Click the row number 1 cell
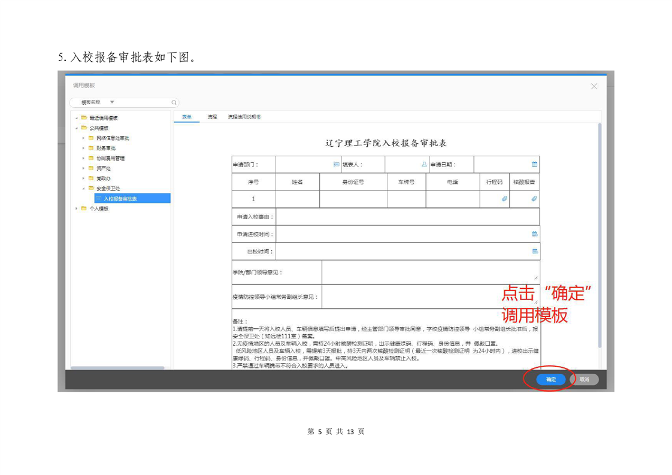This screenshot has width=672, height=475. (253, 199)
